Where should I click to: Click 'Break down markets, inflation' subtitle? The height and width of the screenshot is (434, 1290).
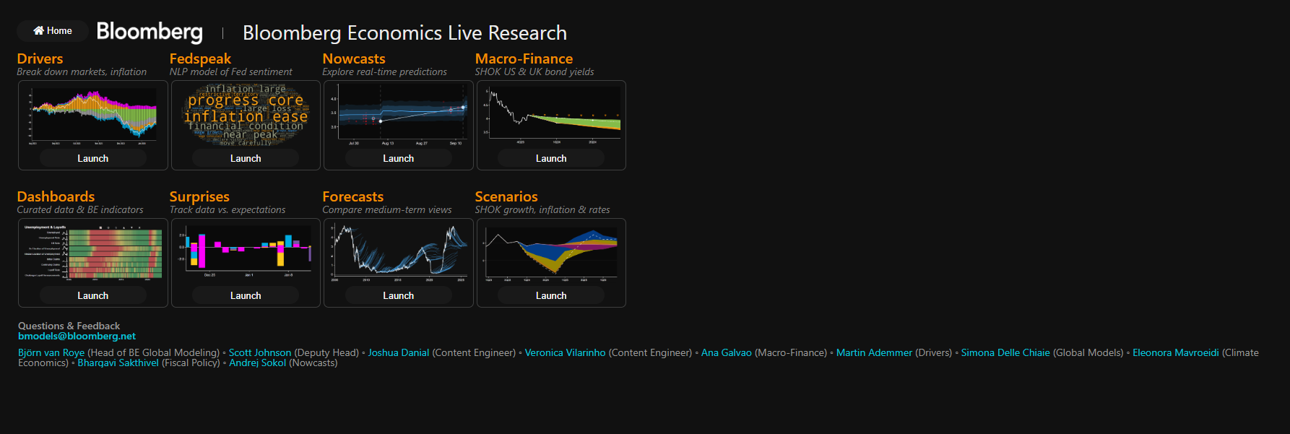(82, 71)
